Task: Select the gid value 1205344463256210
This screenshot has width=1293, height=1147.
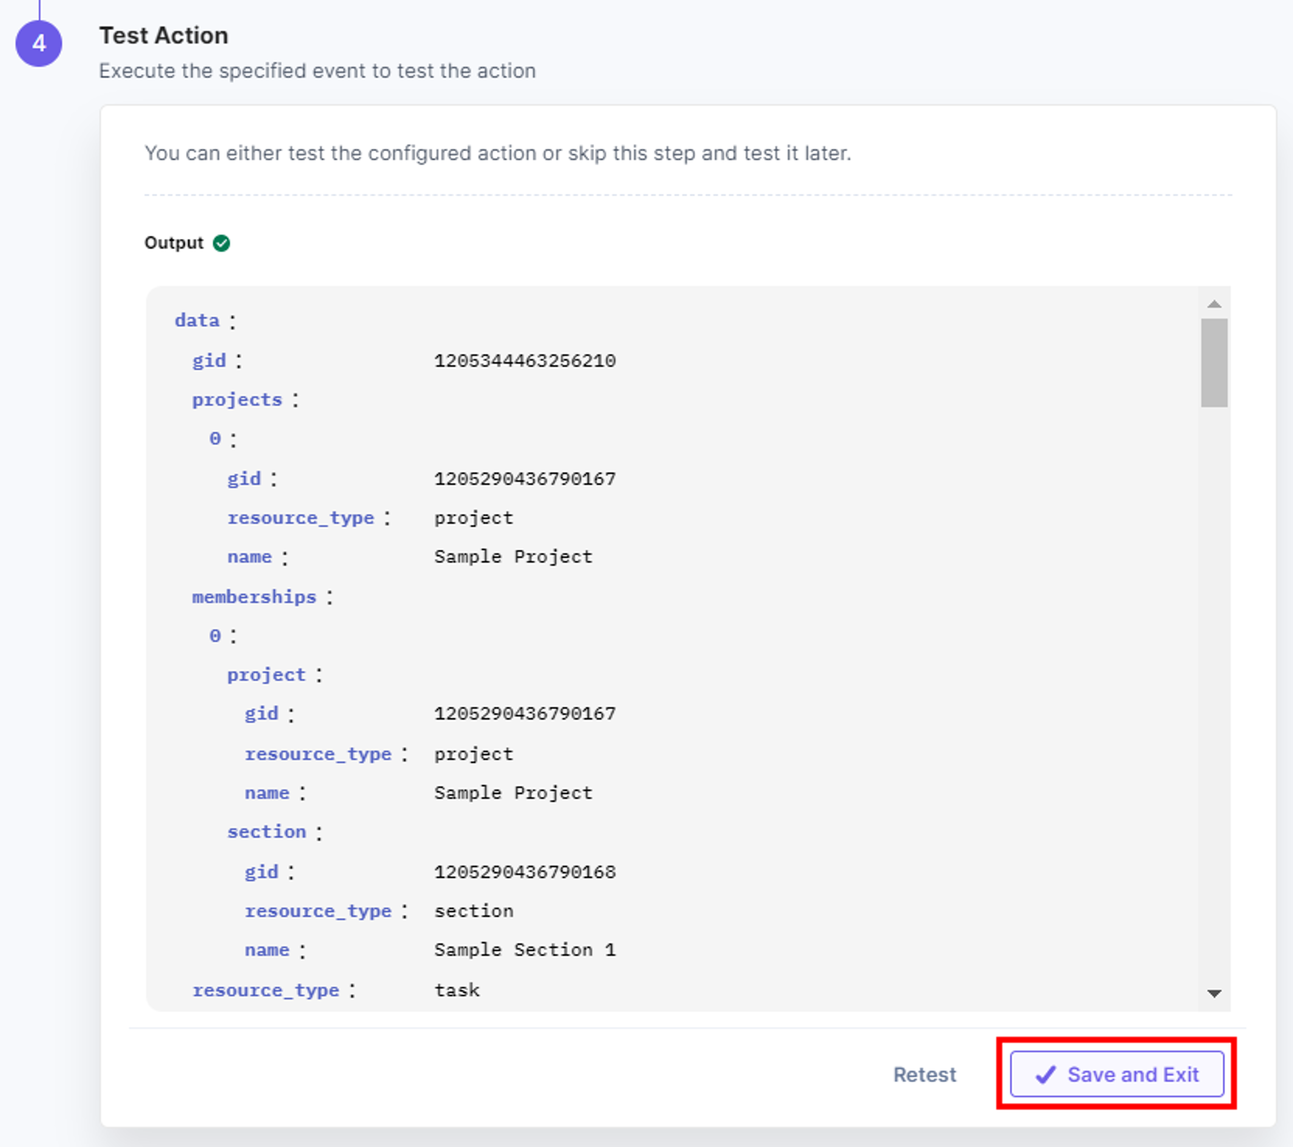Action: click(524, 361)
